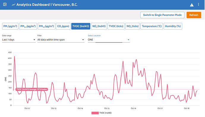The image size is (205, 117).
Task: Click the Analytics Dashboard Vancouver title
Action: click(x=47, y=5)
